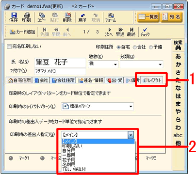Filter index by や
This screenshot has height=175, width=196.
(178, 111)
